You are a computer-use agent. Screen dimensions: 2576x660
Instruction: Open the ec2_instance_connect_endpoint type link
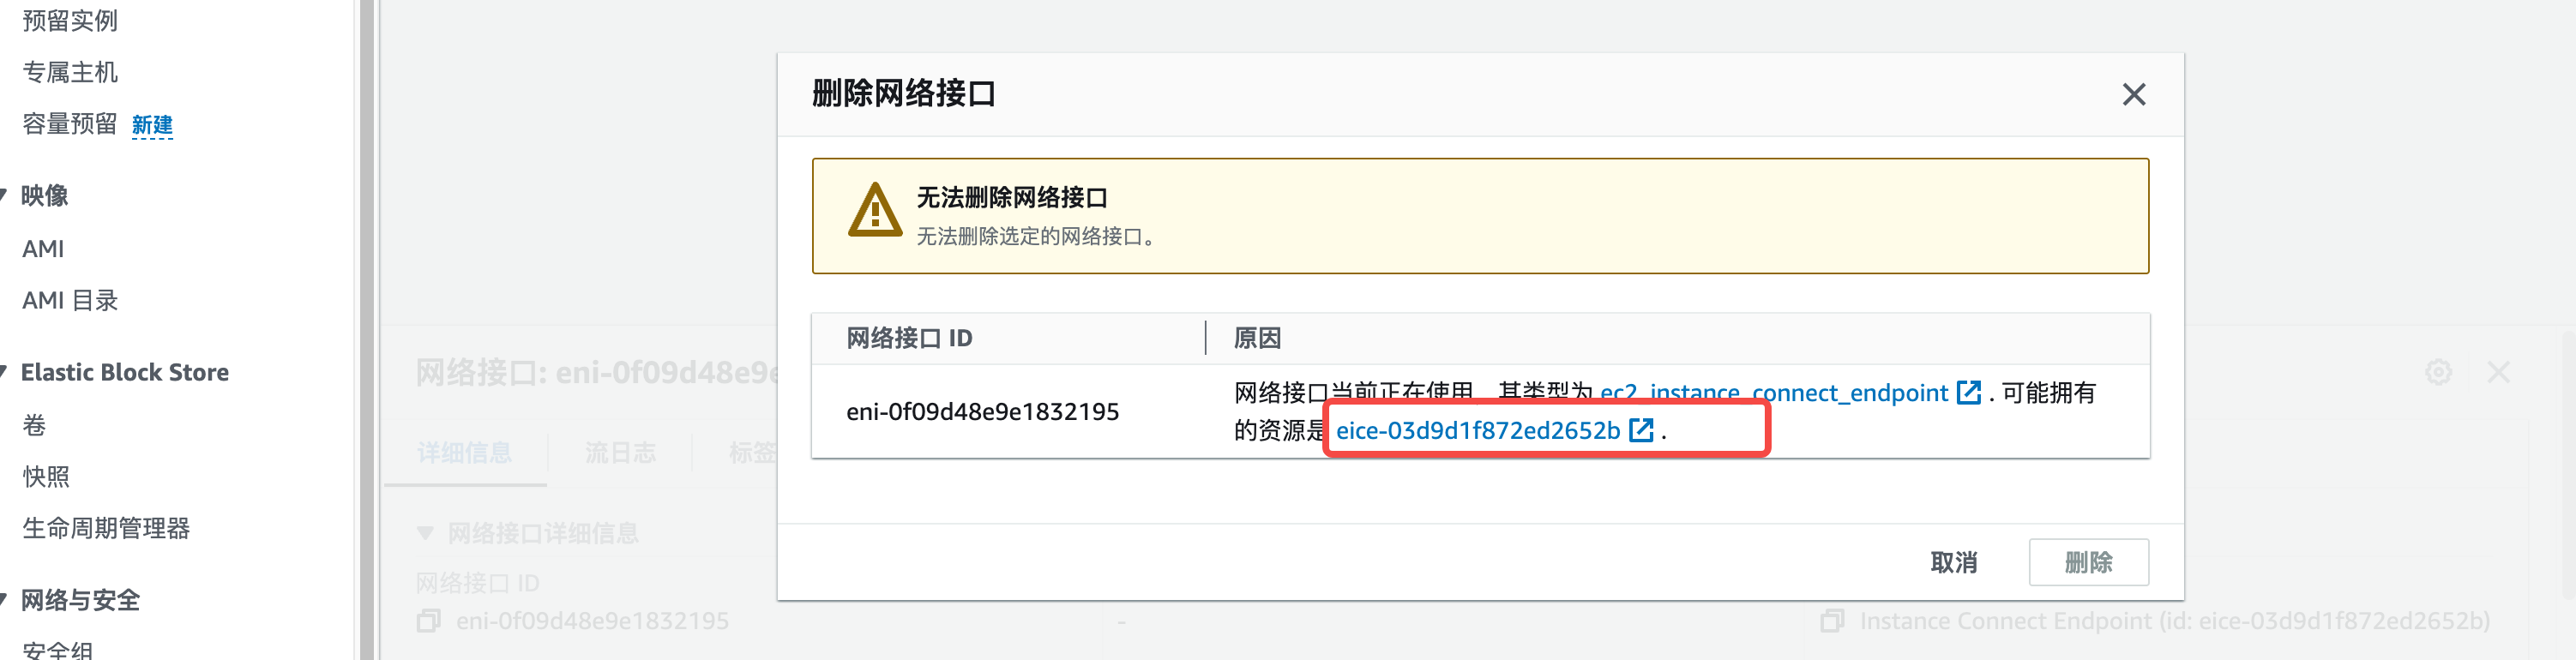click(1774, 392)
